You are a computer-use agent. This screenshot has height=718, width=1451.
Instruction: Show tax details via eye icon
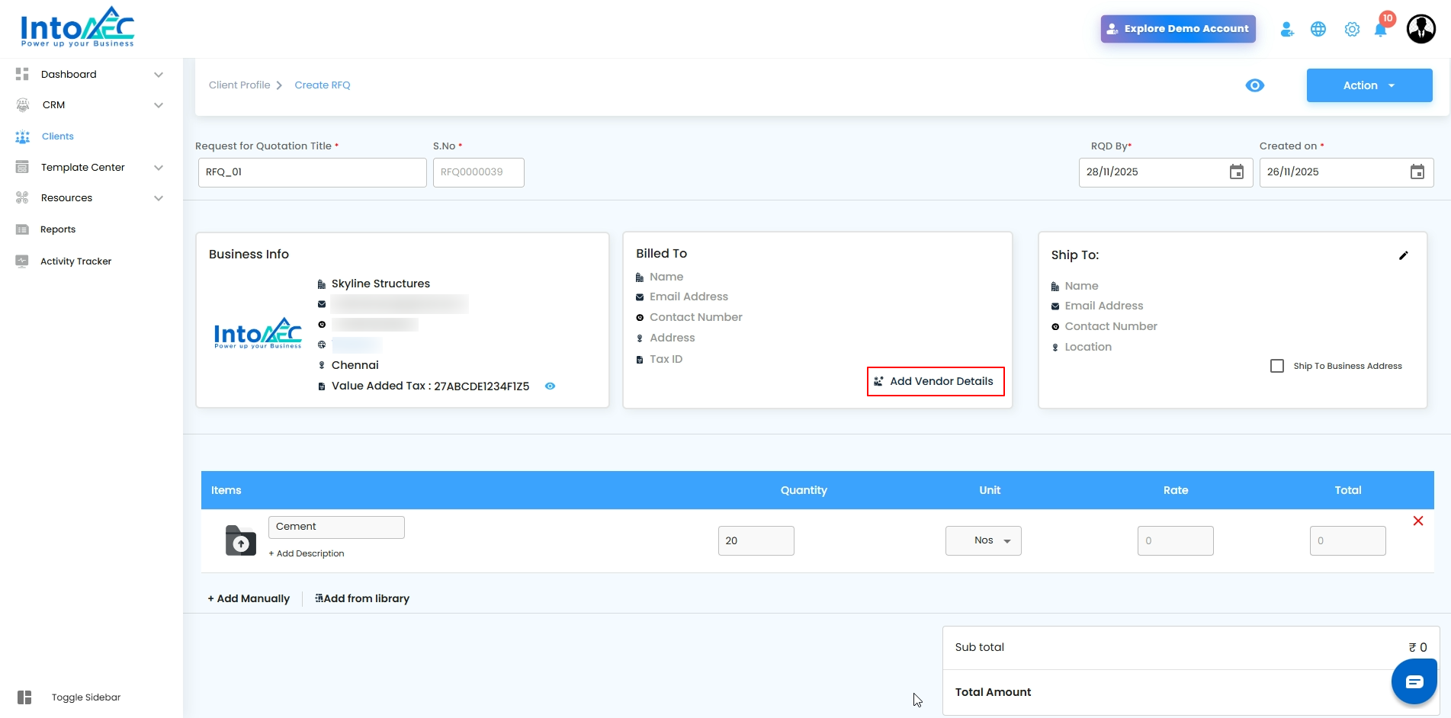point(550,386)
